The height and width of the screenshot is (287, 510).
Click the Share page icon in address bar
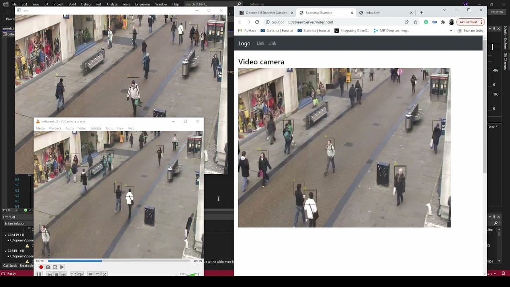406,22
